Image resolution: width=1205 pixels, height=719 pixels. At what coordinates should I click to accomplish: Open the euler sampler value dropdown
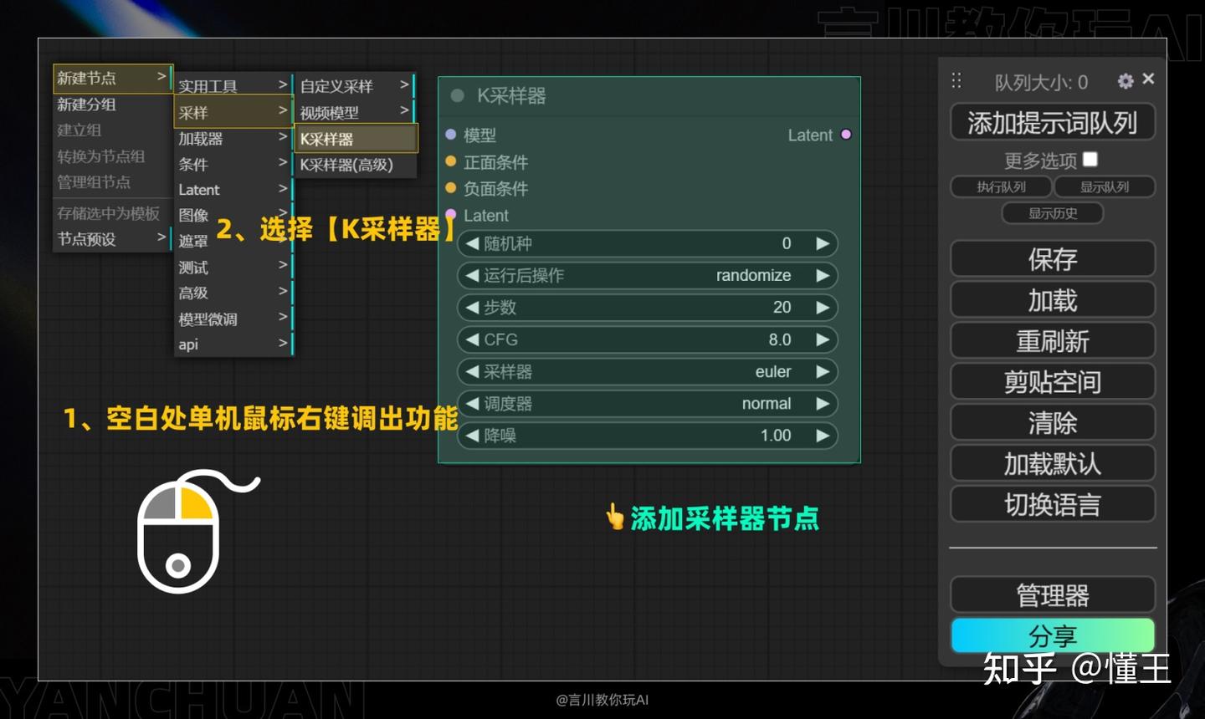pos(772,371)
